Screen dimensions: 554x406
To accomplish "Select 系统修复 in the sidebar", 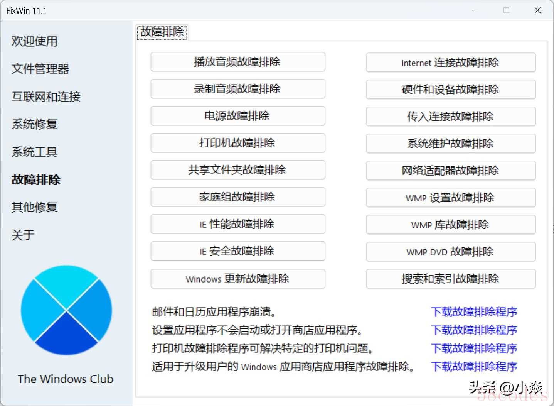I will pos(34,124).
